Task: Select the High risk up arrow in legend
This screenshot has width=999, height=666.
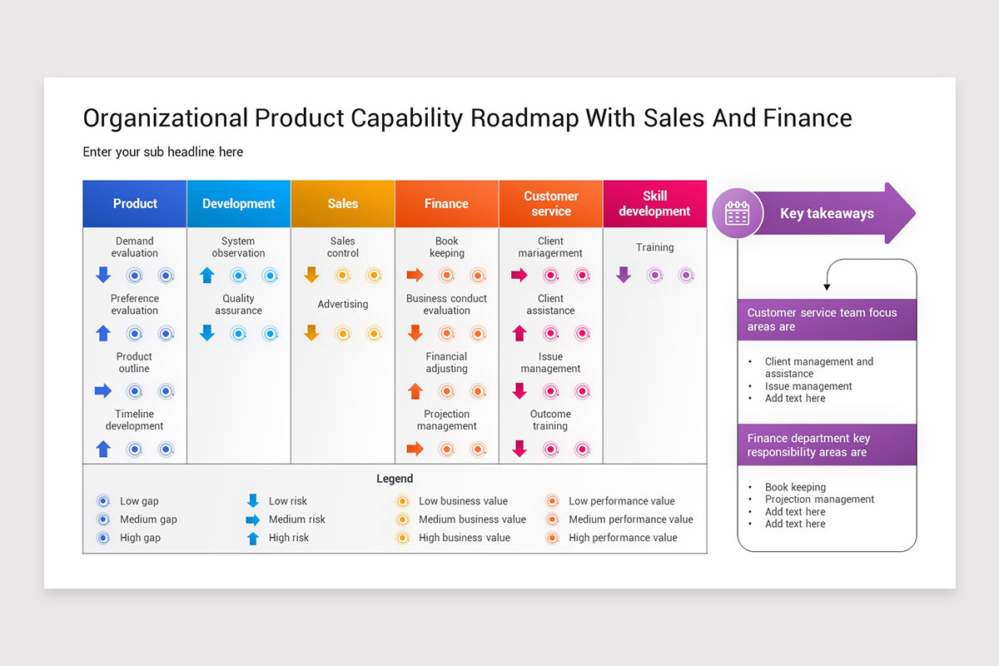Action: 253,538
